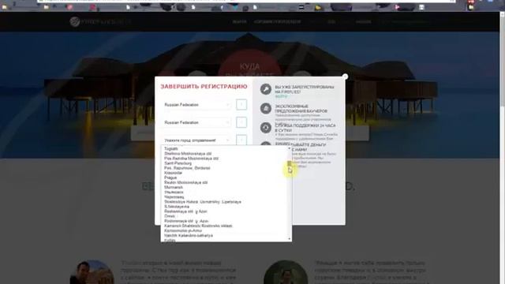Viewport: 505px width, 284px height.
Task: Choose Prague from the city list
Action: click(170, 177)
